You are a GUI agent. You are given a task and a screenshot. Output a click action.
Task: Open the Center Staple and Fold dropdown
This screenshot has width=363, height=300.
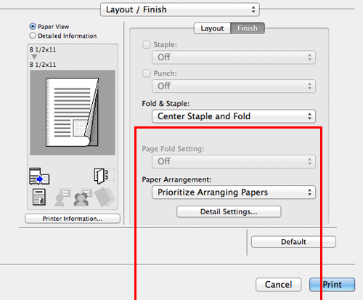point(234,116)
